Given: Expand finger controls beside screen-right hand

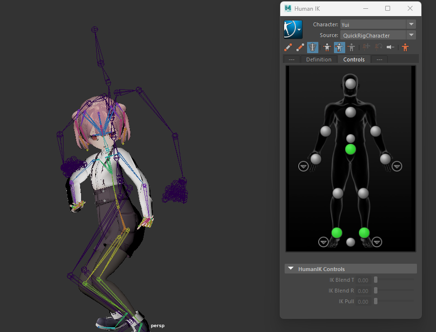Looking at the screenshot, I should tap(397, 166).
